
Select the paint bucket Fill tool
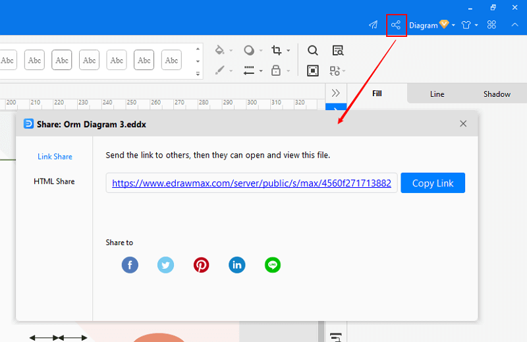219,50
